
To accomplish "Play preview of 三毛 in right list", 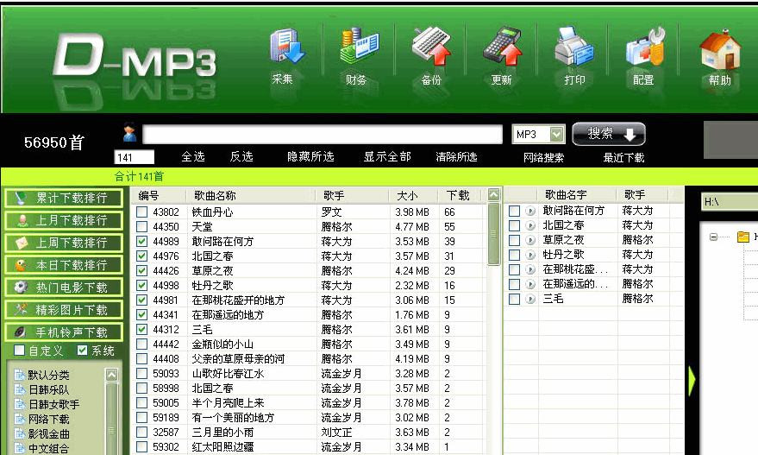I will coord(530,299).
